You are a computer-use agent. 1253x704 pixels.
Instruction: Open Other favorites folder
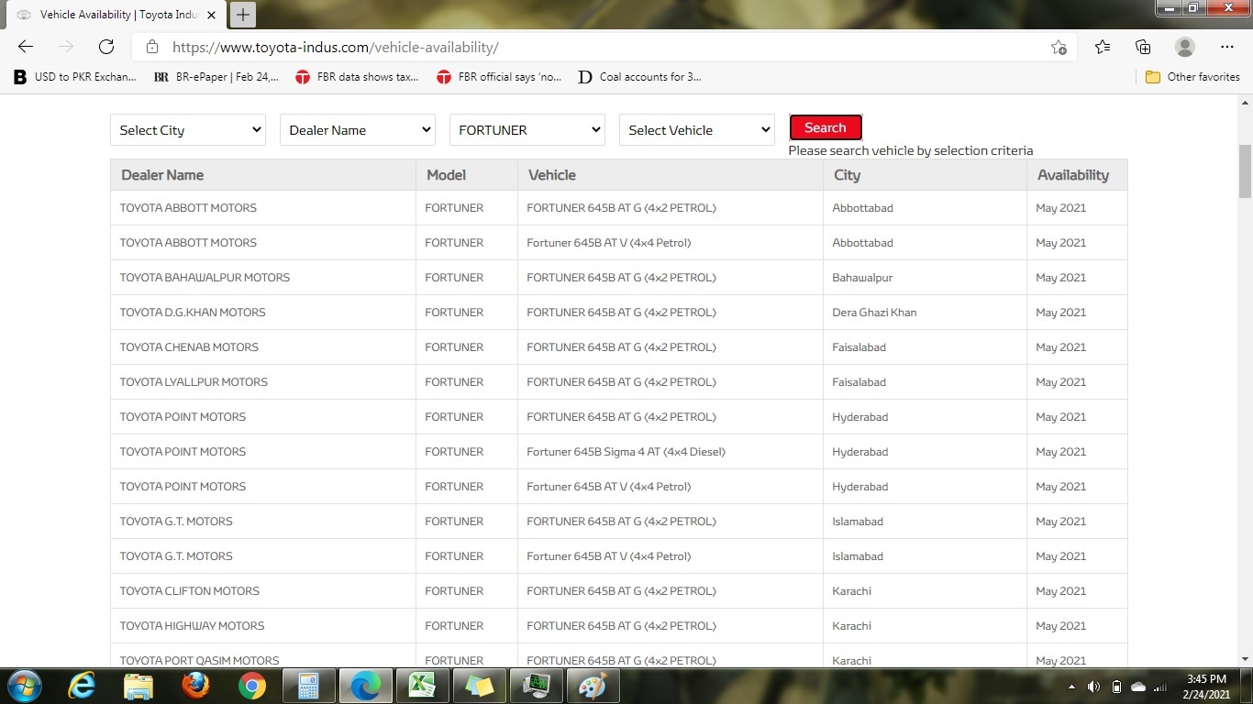coord(1192,77)
